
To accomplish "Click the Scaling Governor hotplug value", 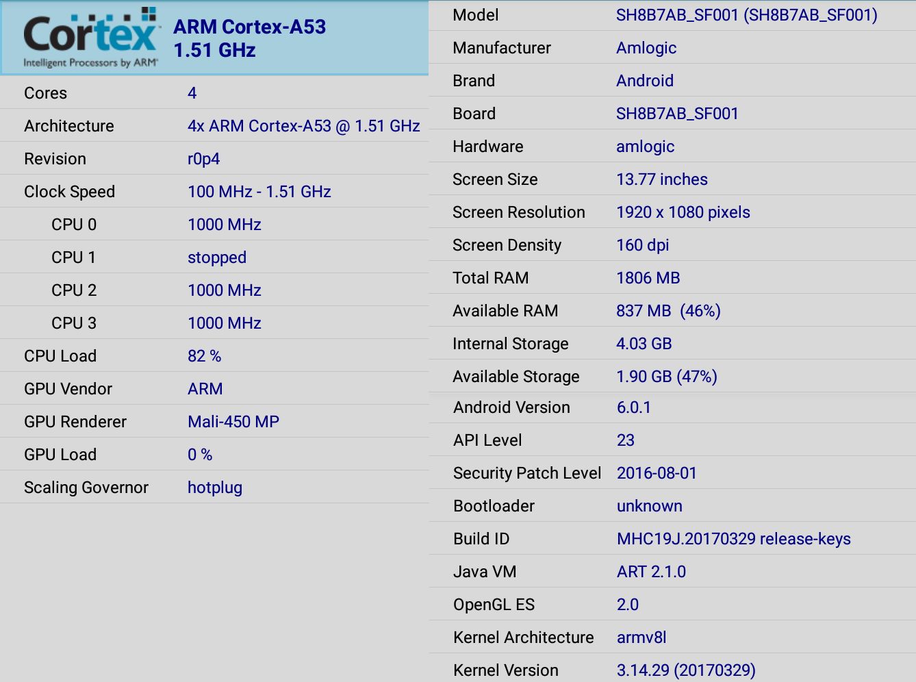I will pos(215,488).
